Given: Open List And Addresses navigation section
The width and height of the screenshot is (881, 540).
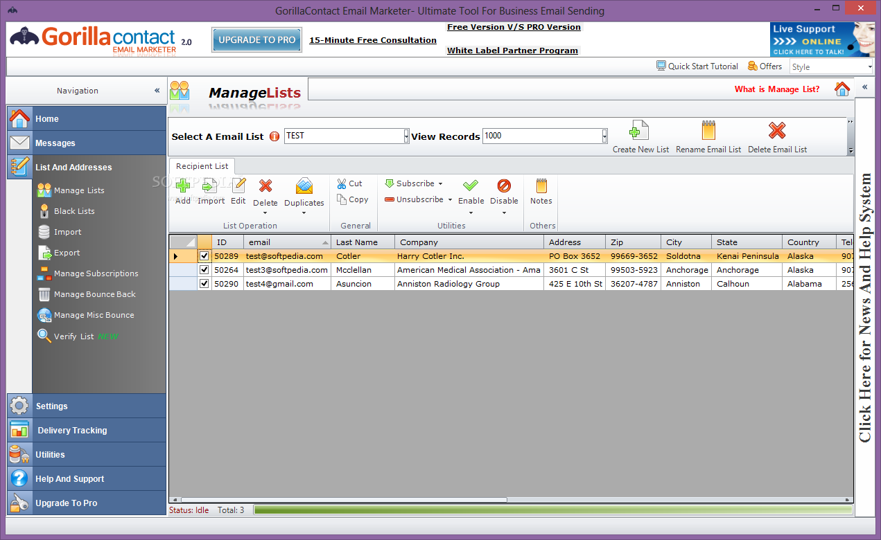Looking at the screenshot, I should (87, 167).
